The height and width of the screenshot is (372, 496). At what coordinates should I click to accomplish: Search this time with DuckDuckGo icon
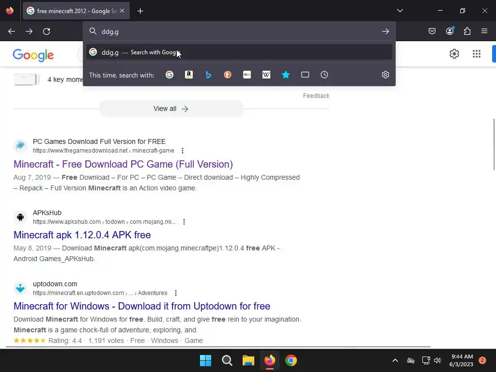point(228,75)
